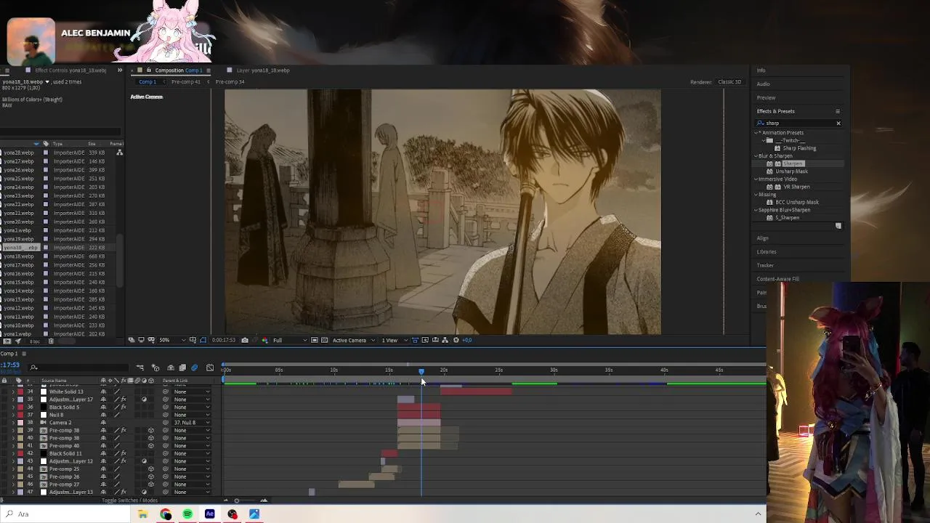
Task: Click Composition Mini-Flowchart icon in timeline
Action: pyautogui.click(x=140, y=368)
